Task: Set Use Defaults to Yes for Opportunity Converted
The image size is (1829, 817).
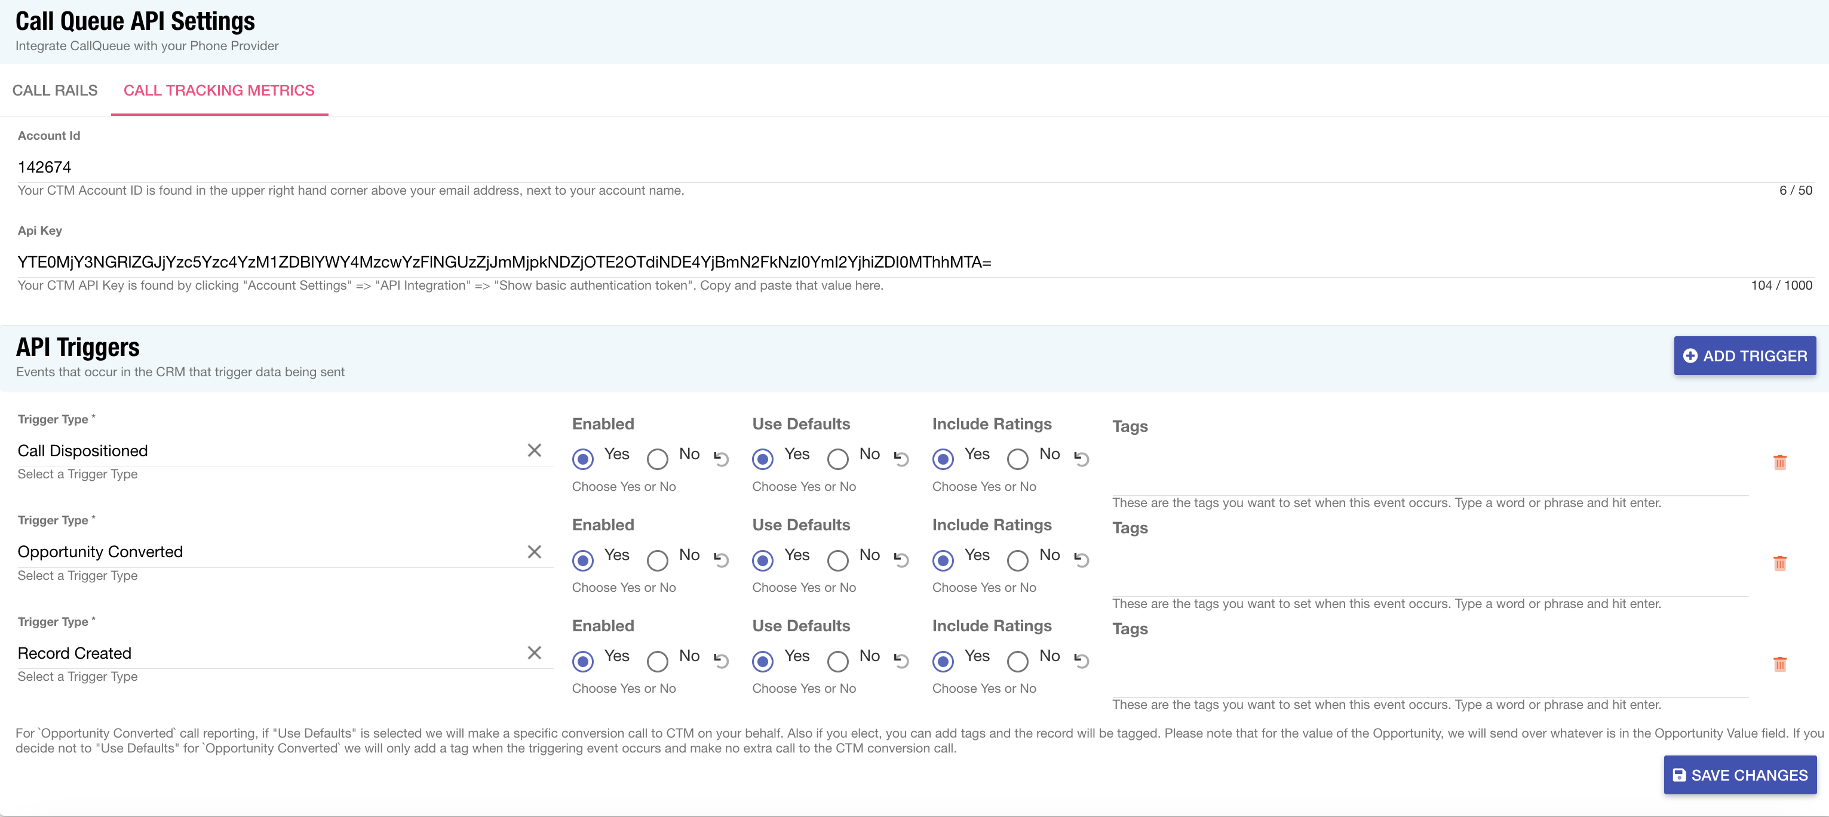Action: (763, 560)
